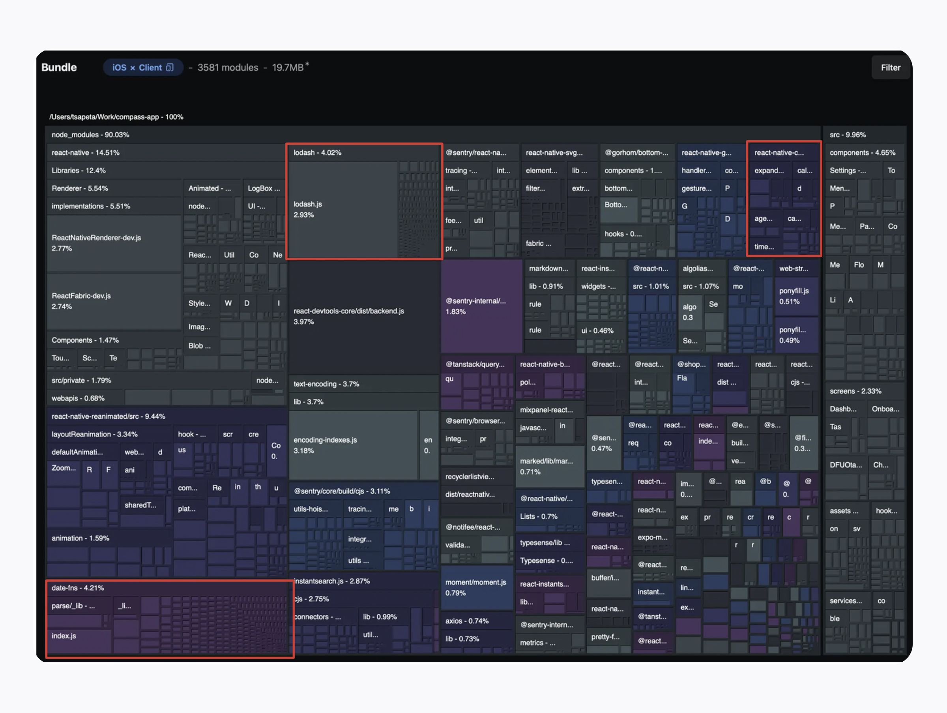Click the src - 1.07% block under algoliasearch
This screenshot has width=947, height=713.
pos(702,287)
